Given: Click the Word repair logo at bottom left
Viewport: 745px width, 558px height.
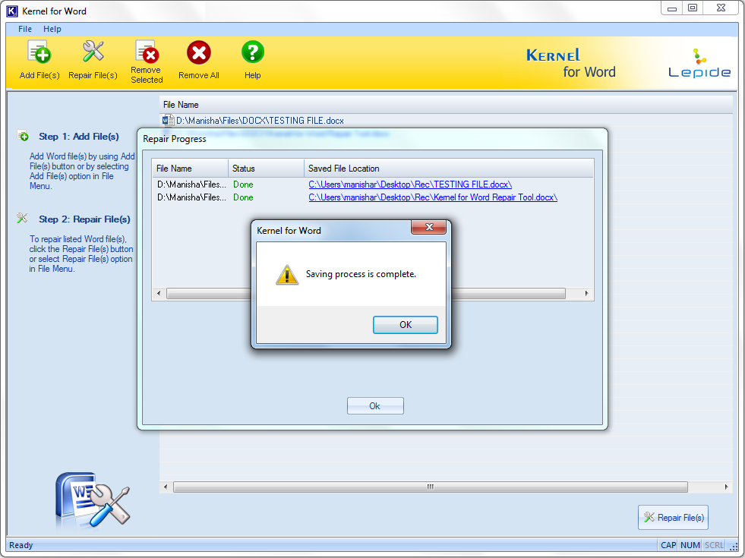Looking at the screenshot, I should click(x=92, y=499).
